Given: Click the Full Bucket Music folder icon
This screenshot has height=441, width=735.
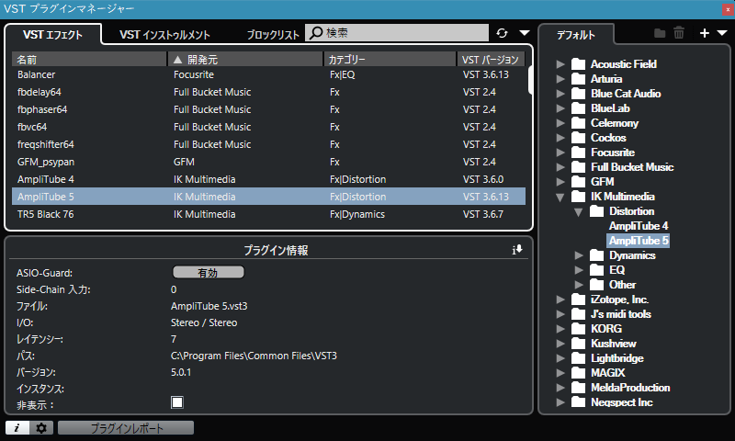Looking at the screenshot, I should (x=579, y=167).
